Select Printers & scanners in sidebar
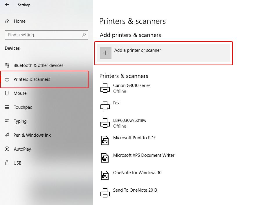 (32, 79)
